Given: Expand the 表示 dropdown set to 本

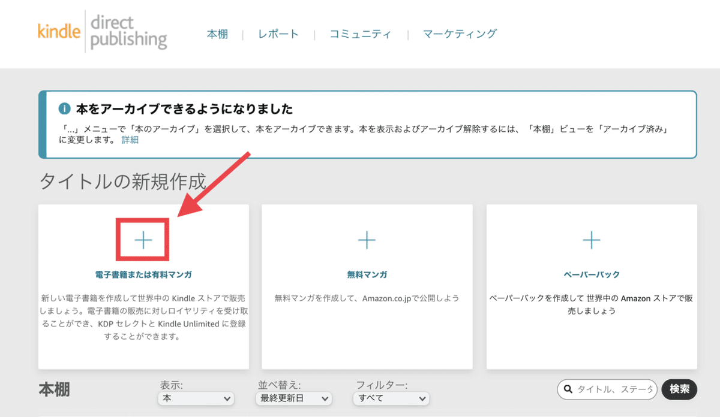Looking at the screenshot, I should pos(196,398).
